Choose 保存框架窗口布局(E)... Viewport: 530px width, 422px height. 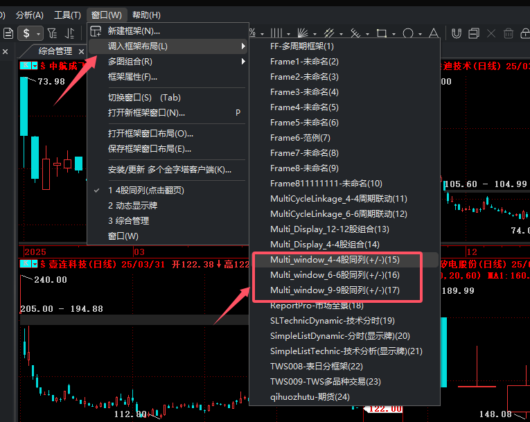coord(168,149)
